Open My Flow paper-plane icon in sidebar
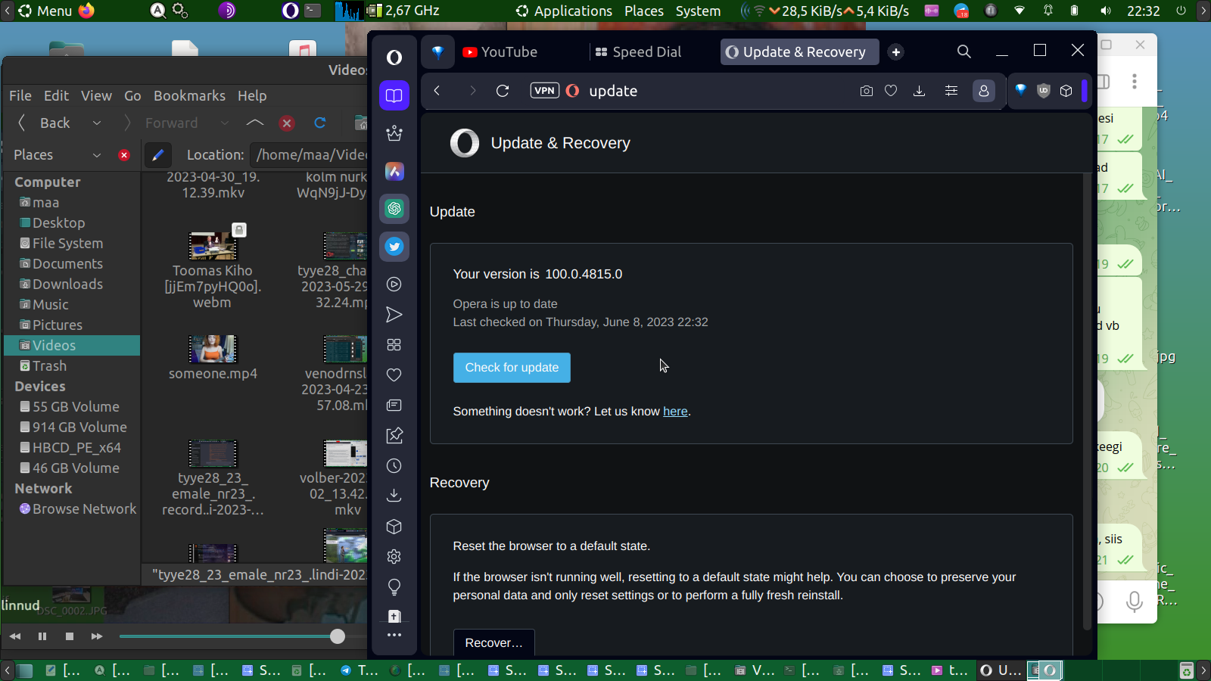Screen dimensions: 1211x681 pyautogui.click(x=394, y=315)
